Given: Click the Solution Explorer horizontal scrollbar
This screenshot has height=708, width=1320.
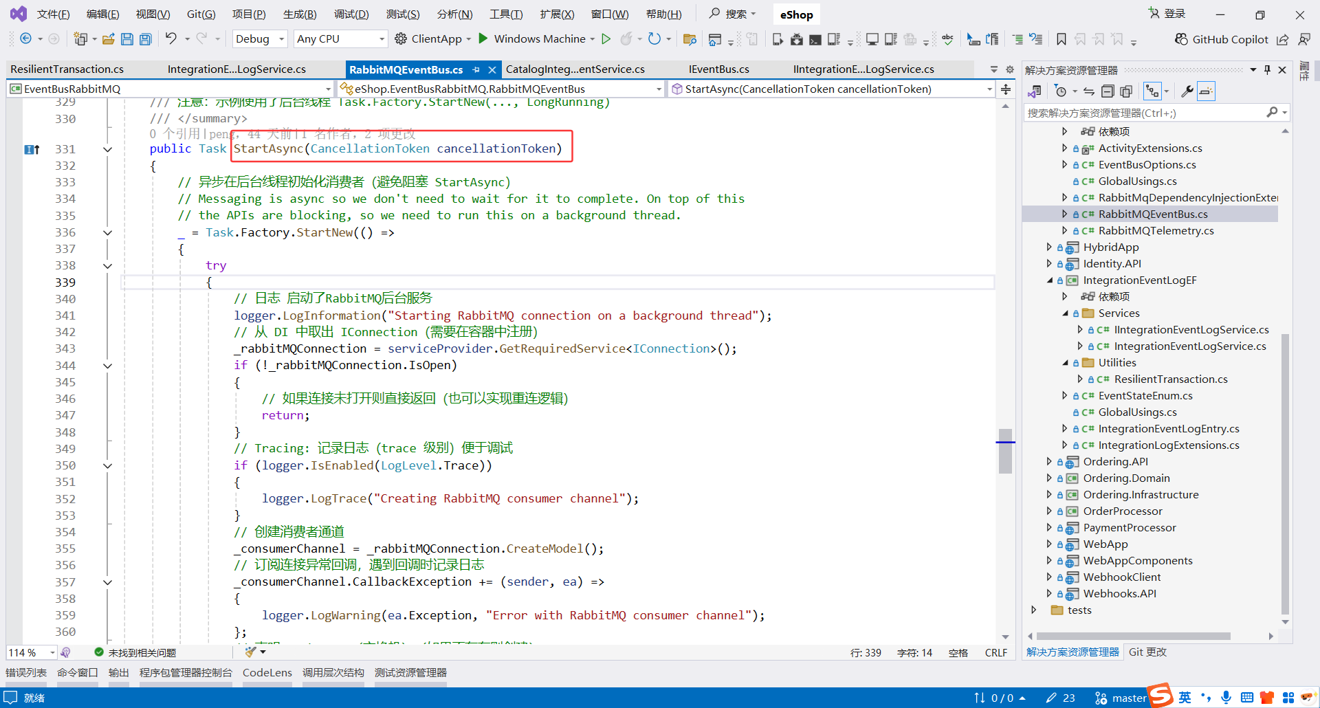Looking at the screenshot, I should pyautogui.click(x=1134, y=637).
